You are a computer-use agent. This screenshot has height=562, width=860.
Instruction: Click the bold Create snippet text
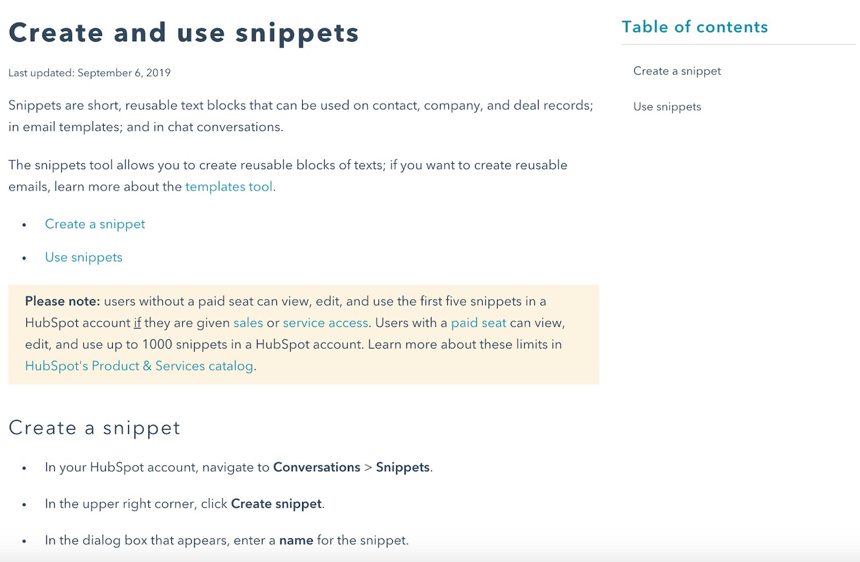276,504
